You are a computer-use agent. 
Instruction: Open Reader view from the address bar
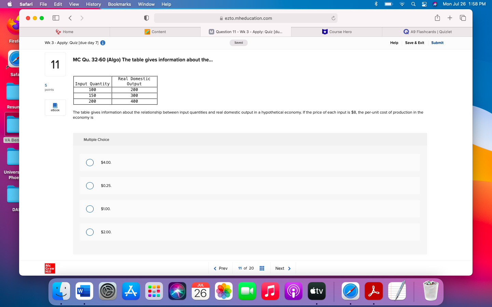click(146, 18)
